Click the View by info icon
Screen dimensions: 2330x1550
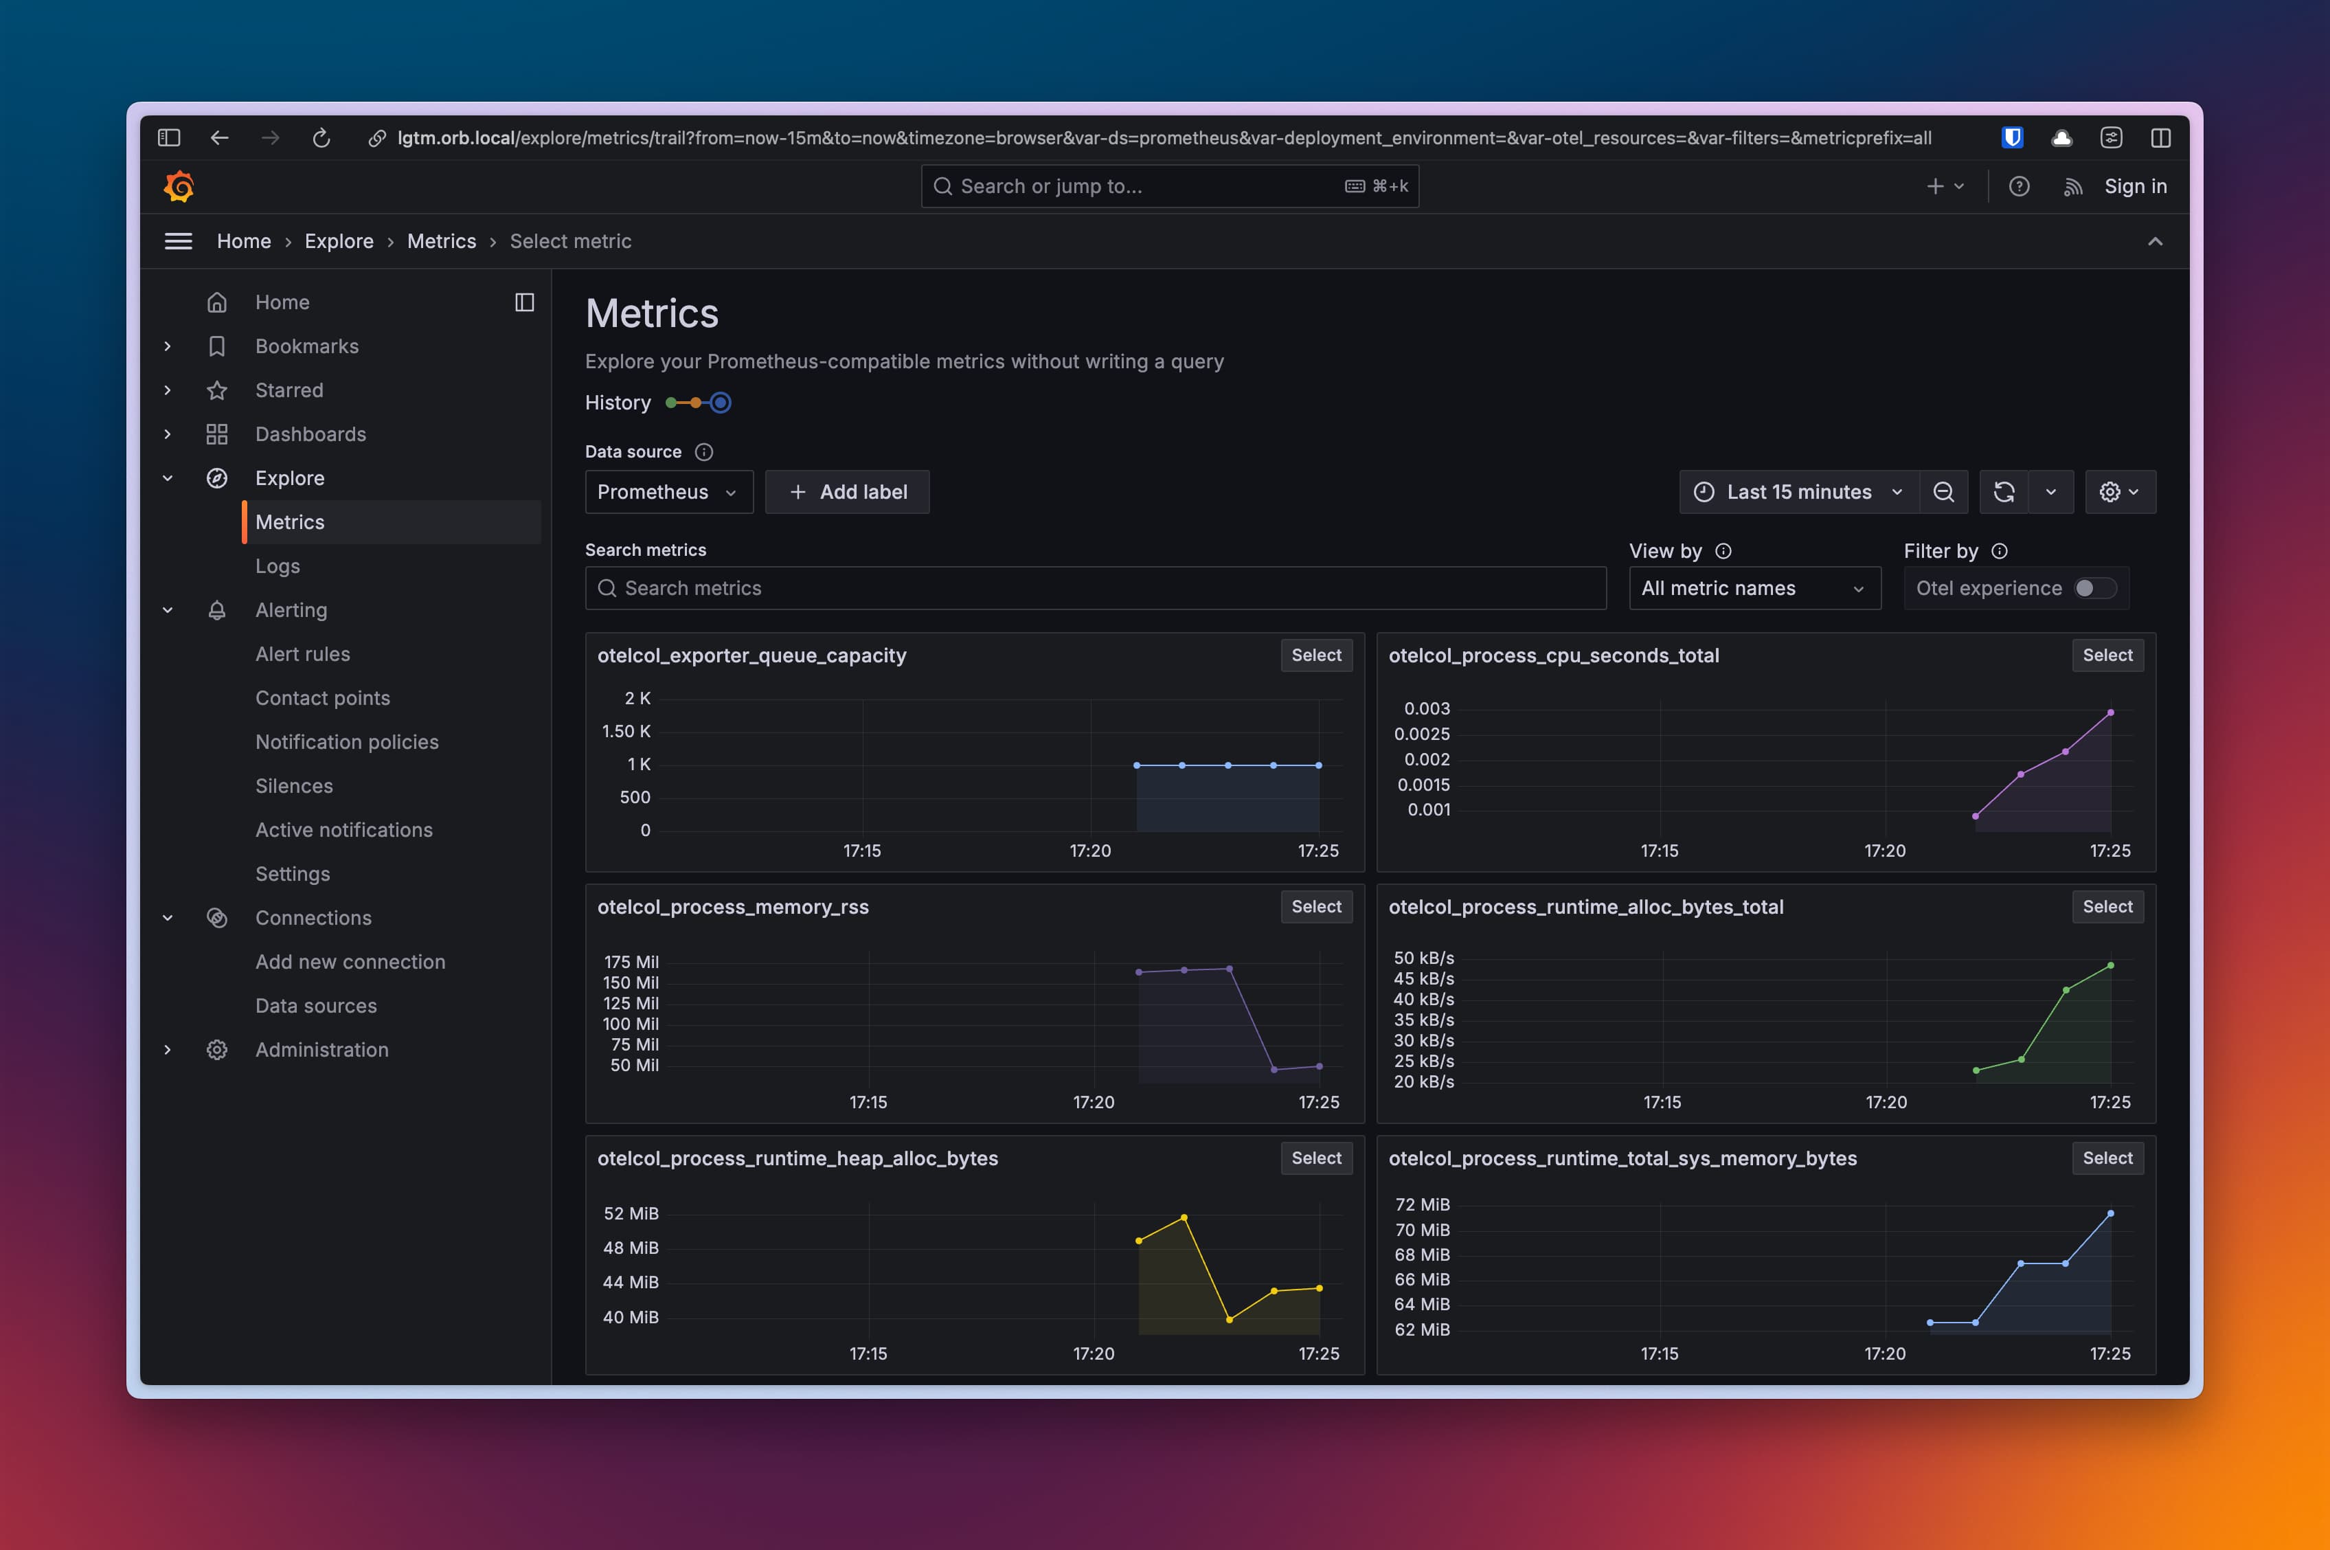[1723, 550]
